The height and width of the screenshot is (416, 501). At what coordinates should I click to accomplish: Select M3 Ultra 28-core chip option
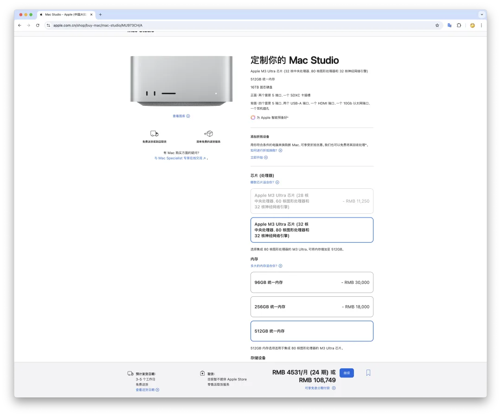tap(312, 201)
